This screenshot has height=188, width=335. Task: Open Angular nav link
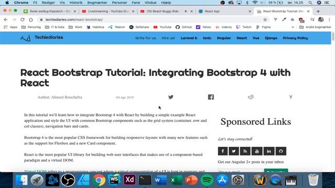(x=224, y=38)
